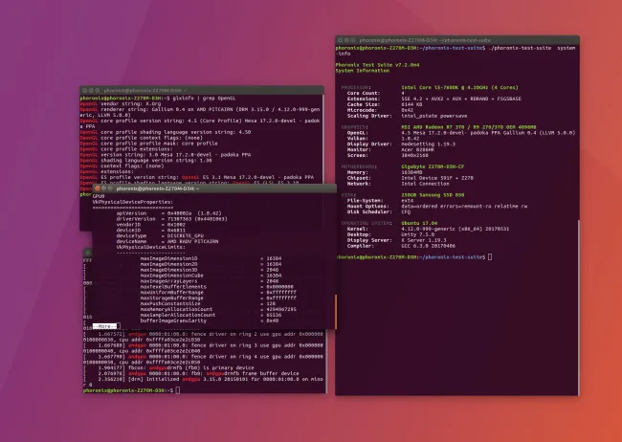Click the 'Core Count:' line
The image size is (622, 442).
(x=376, y=93)
